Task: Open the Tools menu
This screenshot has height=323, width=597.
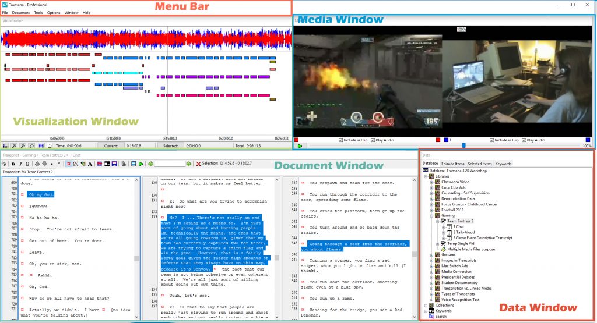Action: pyautogui.click(x=38, y=12)
